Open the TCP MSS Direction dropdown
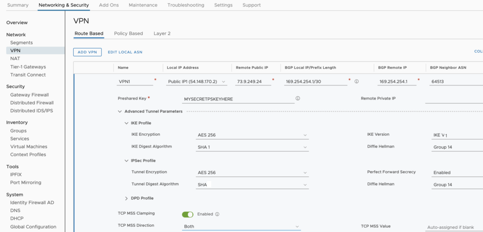 coord(241,226)
